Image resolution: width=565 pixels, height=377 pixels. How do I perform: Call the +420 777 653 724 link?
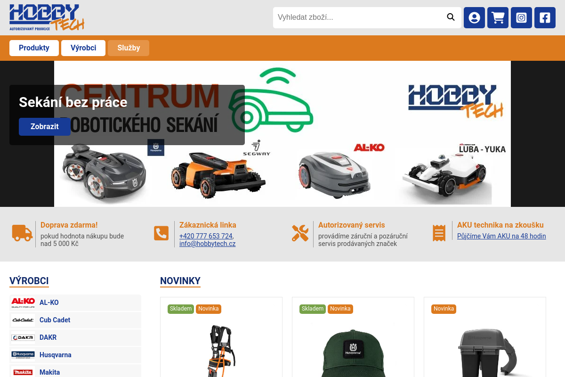206,236
